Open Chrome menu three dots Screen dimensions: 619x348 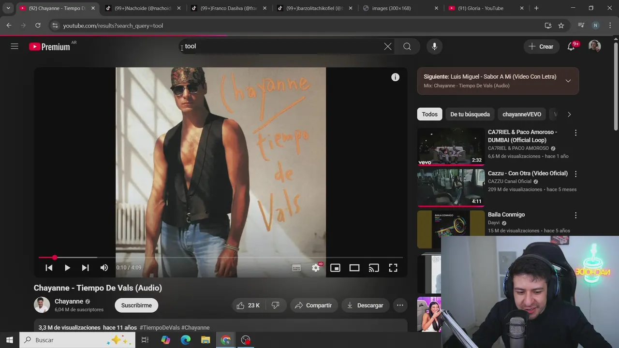pos(610,26)
